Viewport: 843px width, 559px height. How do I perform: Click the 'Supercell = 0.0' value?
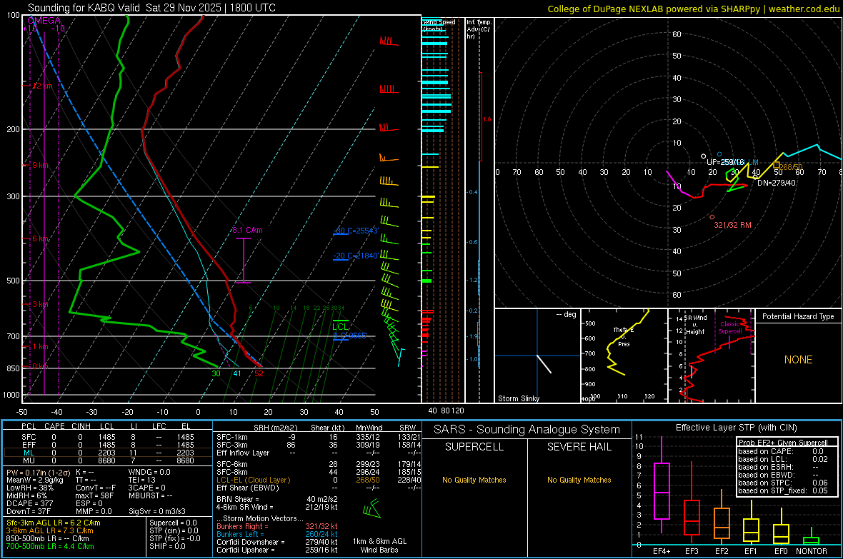[173, 523]
